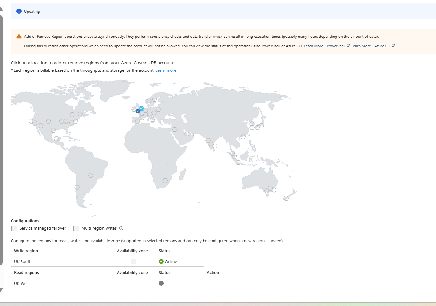Screen dimensions: 436x306
Task: Click external-link icon after Learn More - PowerShell
Action: click(348, 45)
